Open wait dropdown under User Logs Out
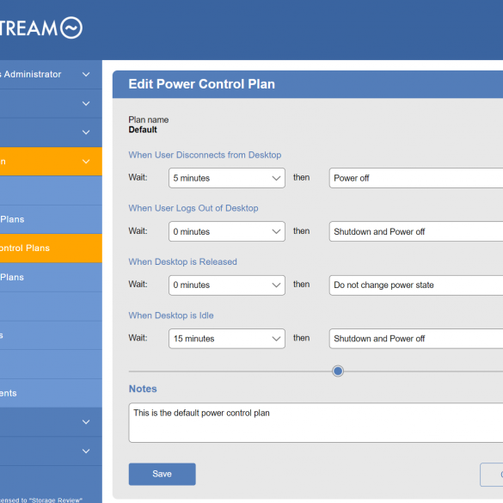 click(x=227, y=231)
